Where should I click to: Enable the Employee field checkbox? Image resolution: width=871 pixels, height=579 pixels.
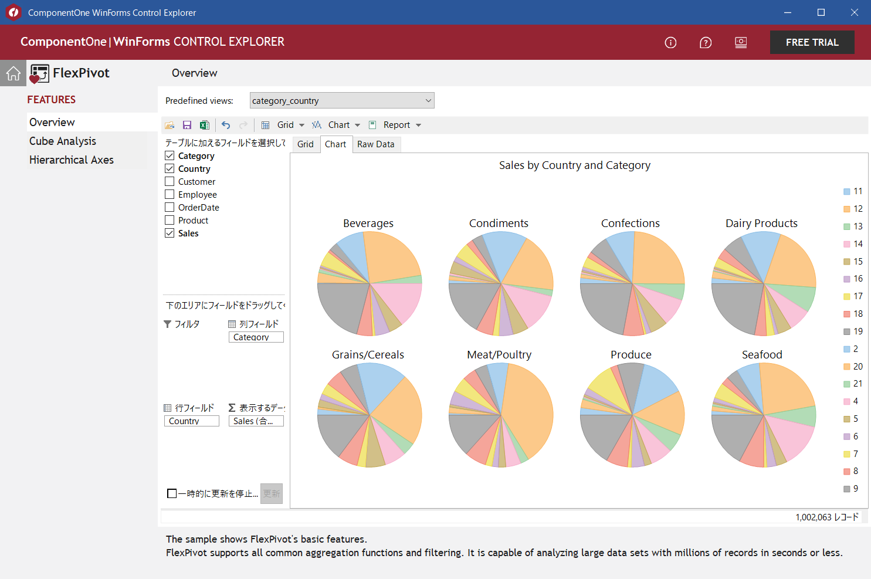[x=170, y=194]
